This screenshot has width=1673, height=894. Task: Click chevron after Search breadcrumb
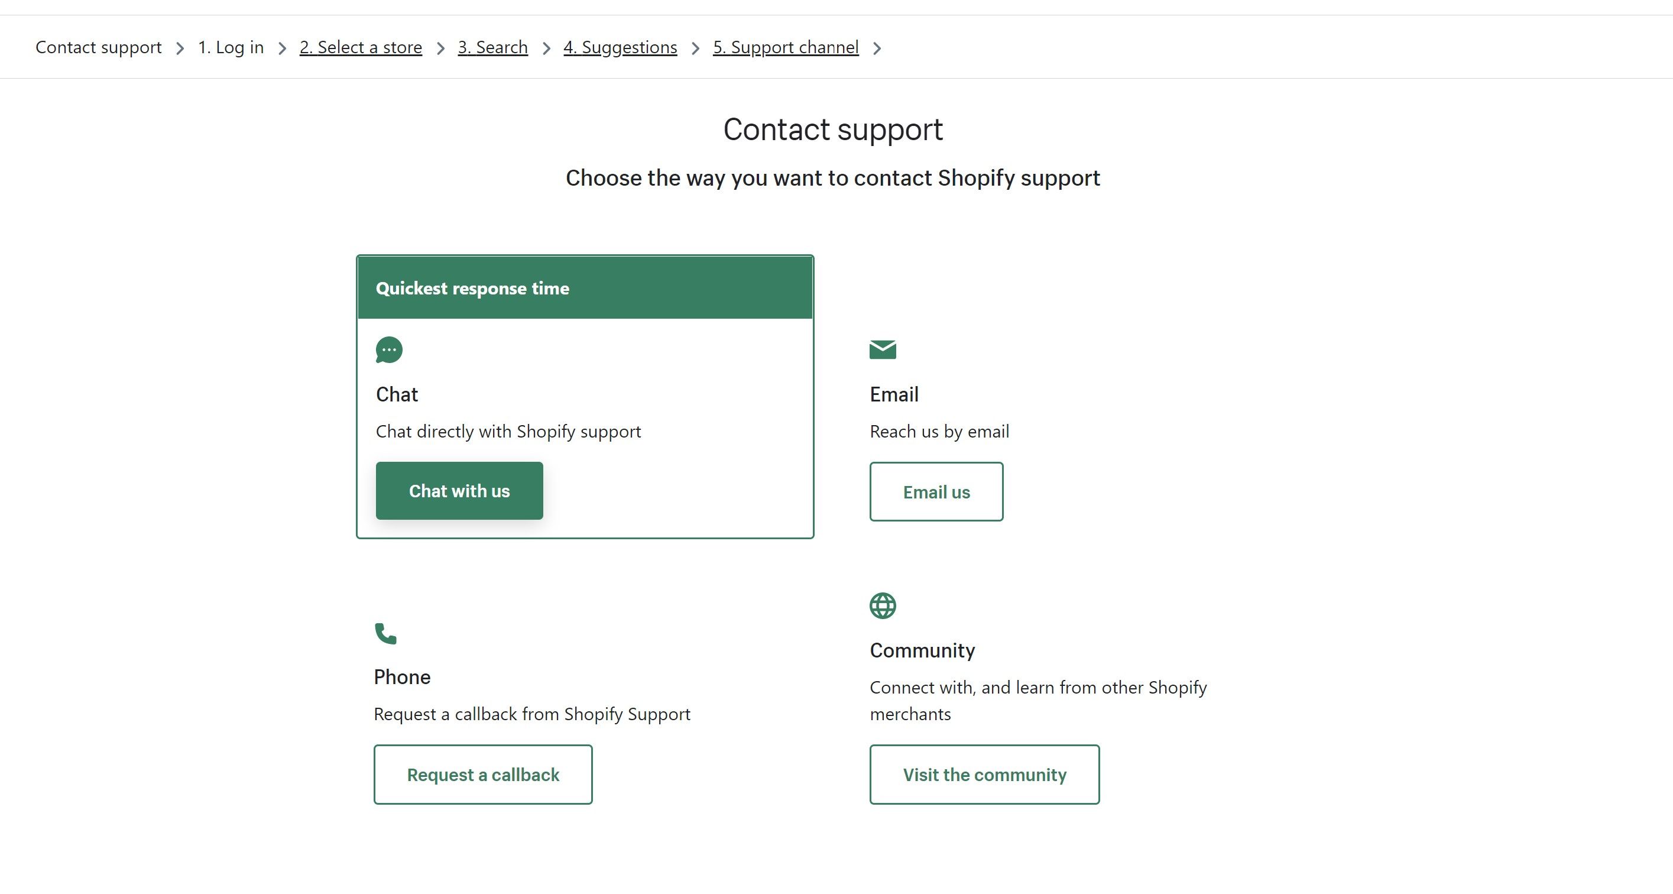(546, 48)
